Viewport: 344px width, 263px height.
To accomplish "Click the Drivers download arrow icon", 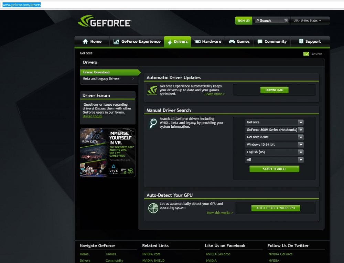I will [x=170, y=42].
